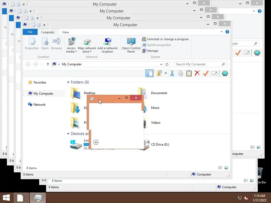Click the orange checkmark icon in front window toolbar
Image resolution: width=271 pixels, height=203 pixels.
[x=206, y=73]
